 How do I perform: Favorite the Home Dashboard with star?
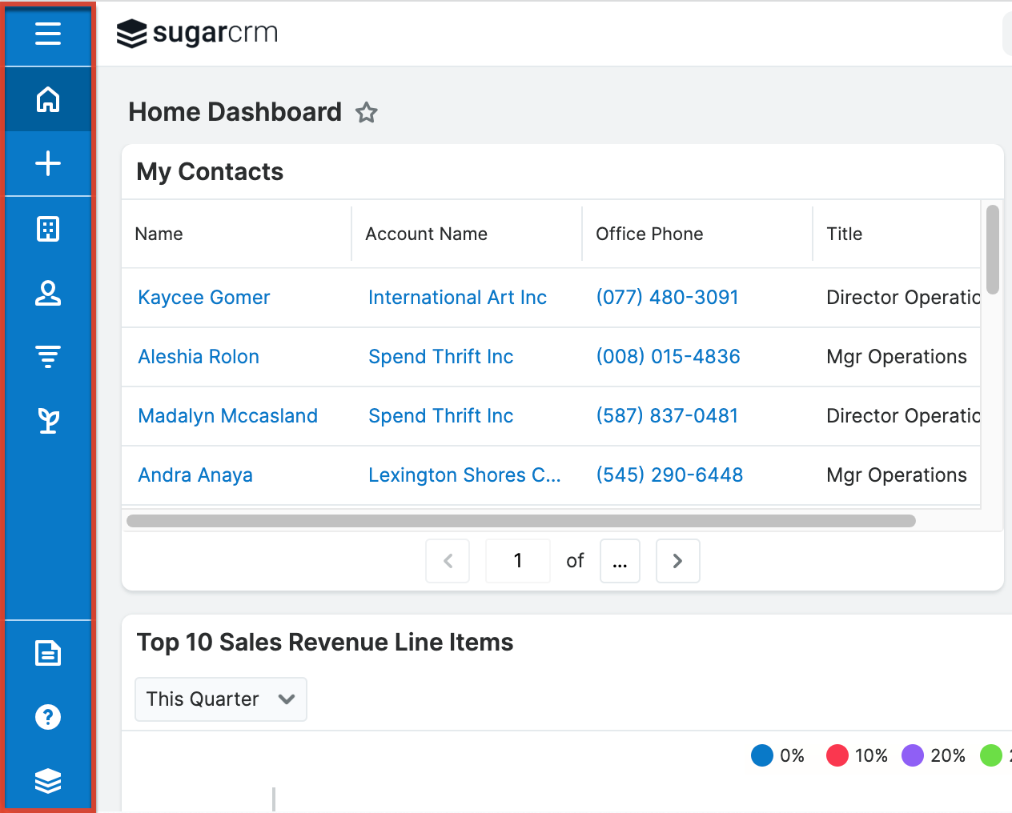coord(367,113)
